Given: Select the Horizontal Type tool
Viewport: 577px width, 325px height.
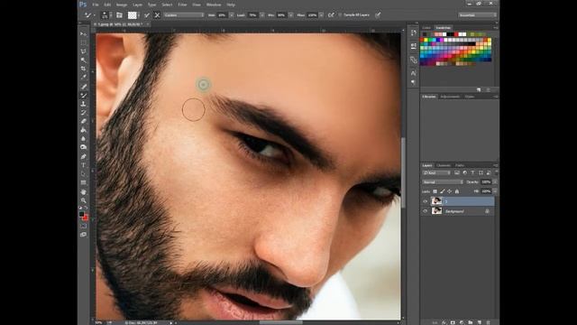Looking at the screenshot, I should pyautogui.click(x=84, y=165).
